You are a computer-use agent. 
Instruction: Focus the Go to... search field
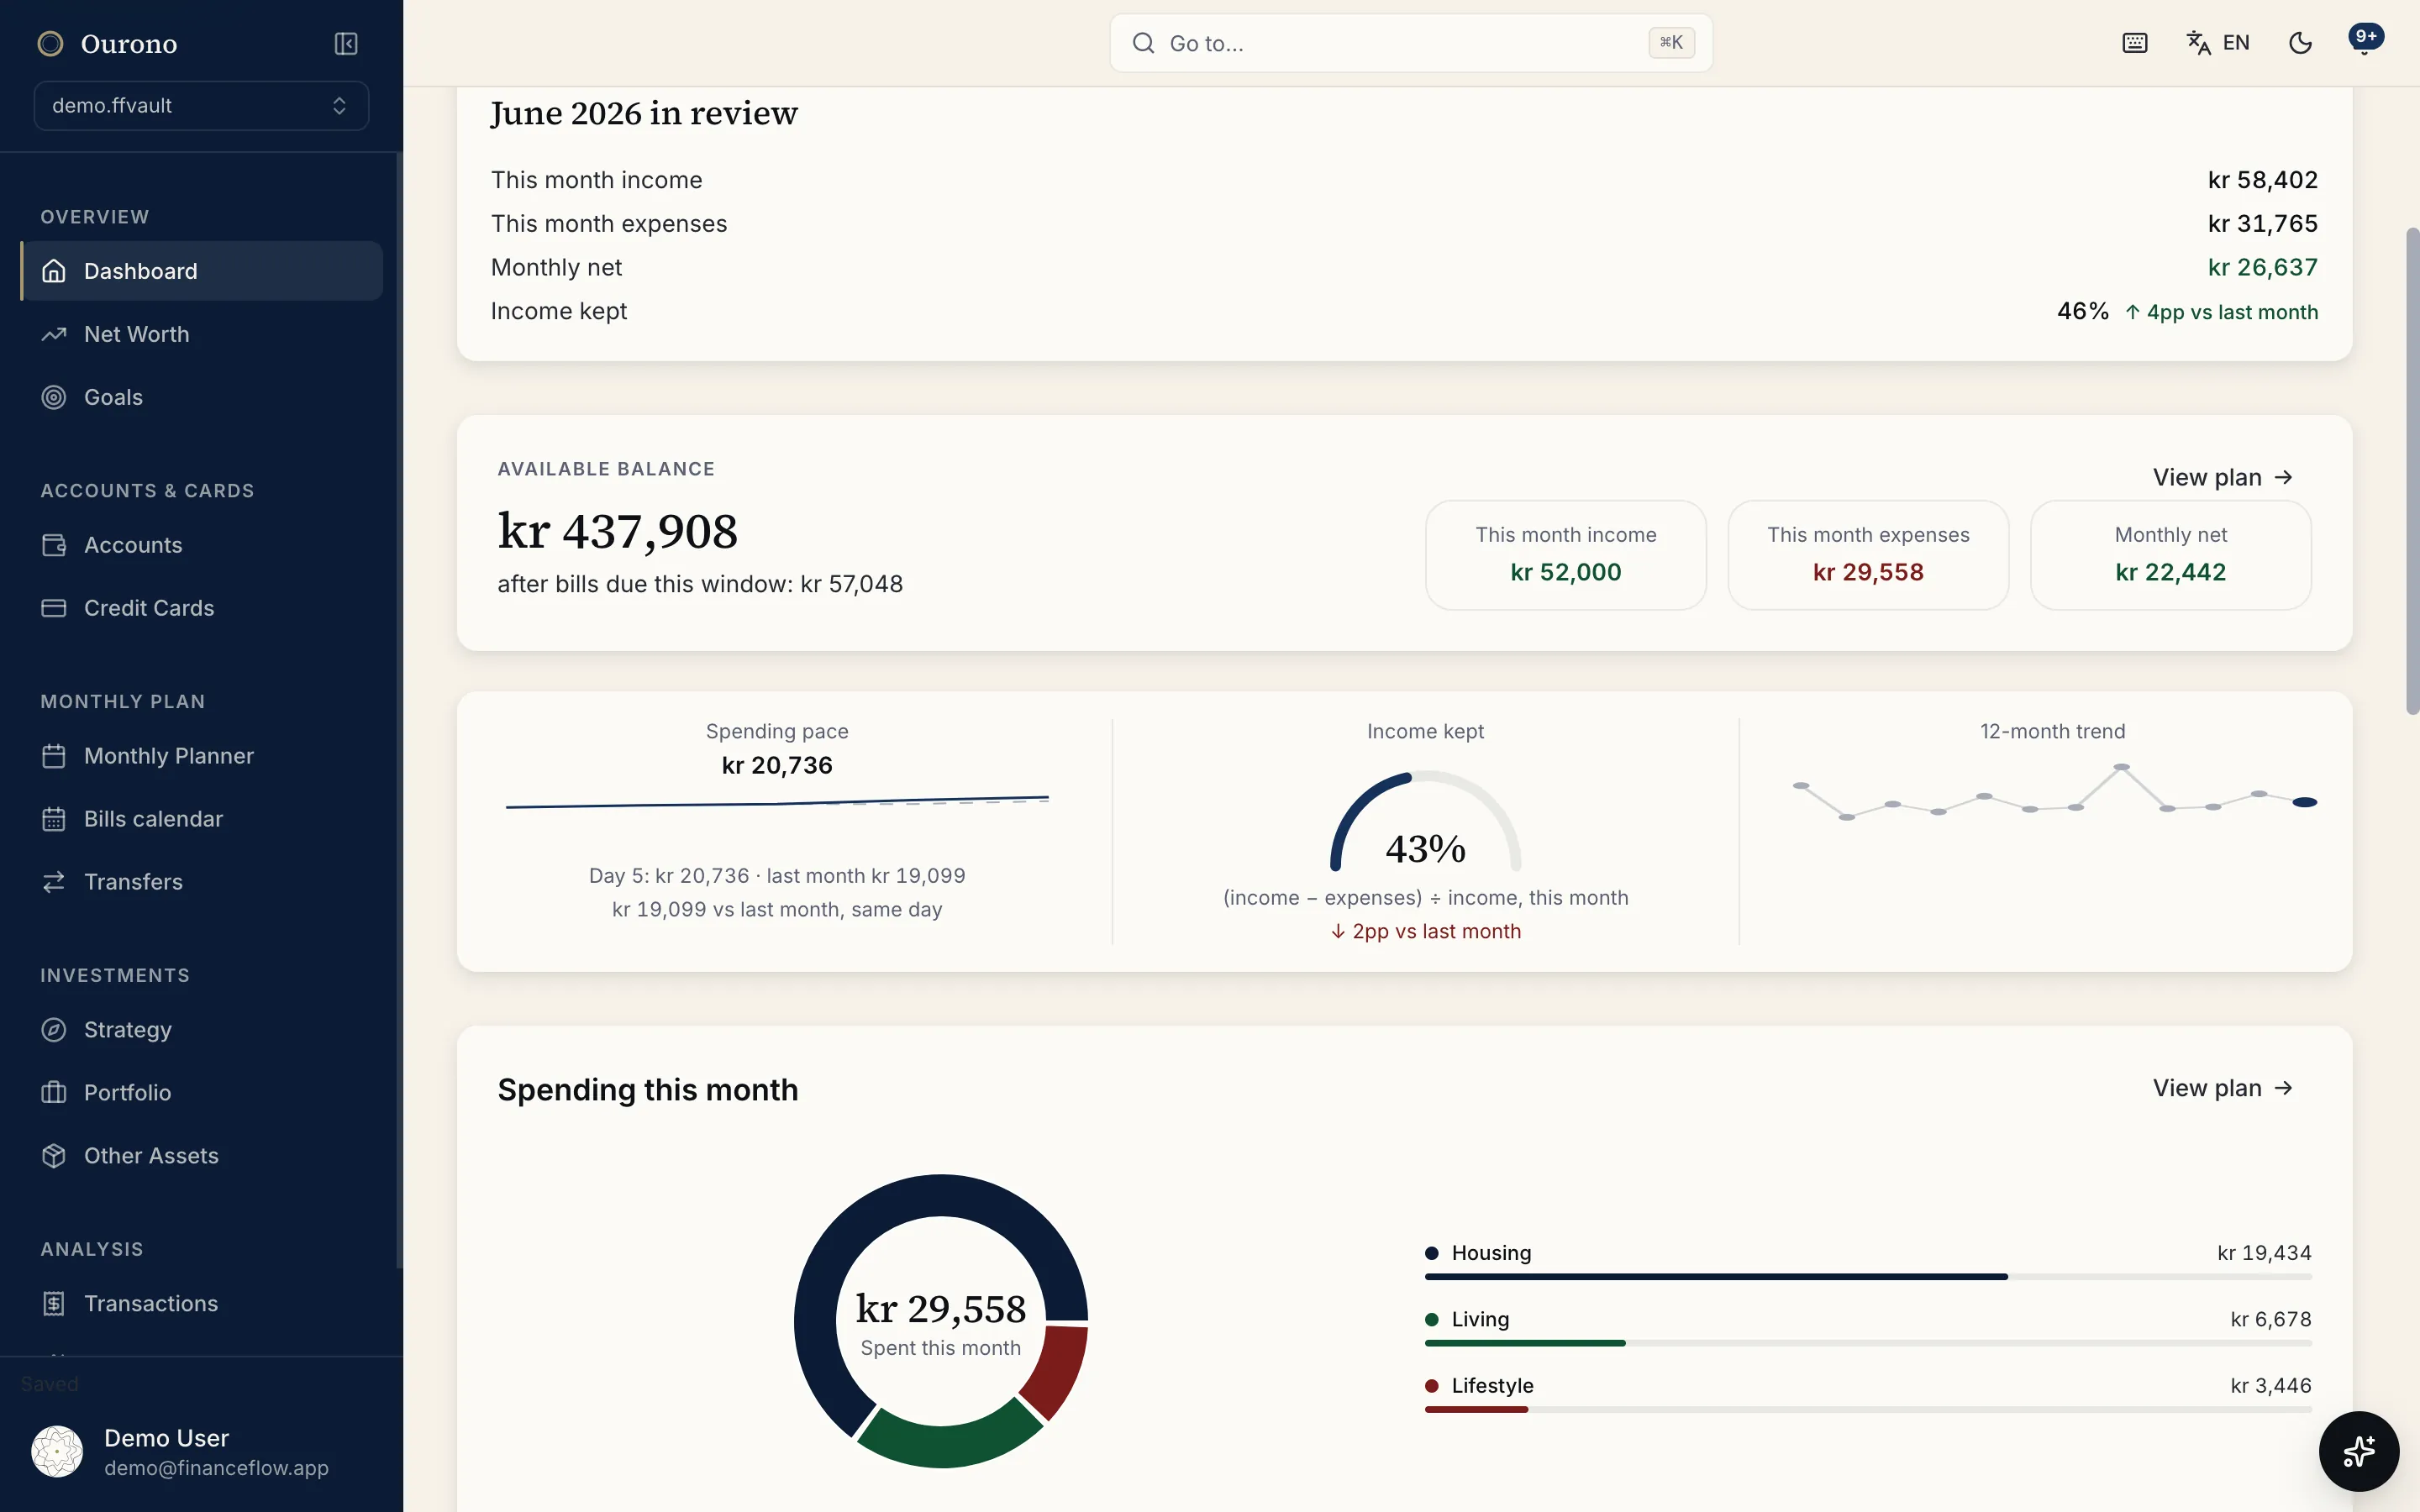[1410, 43]
